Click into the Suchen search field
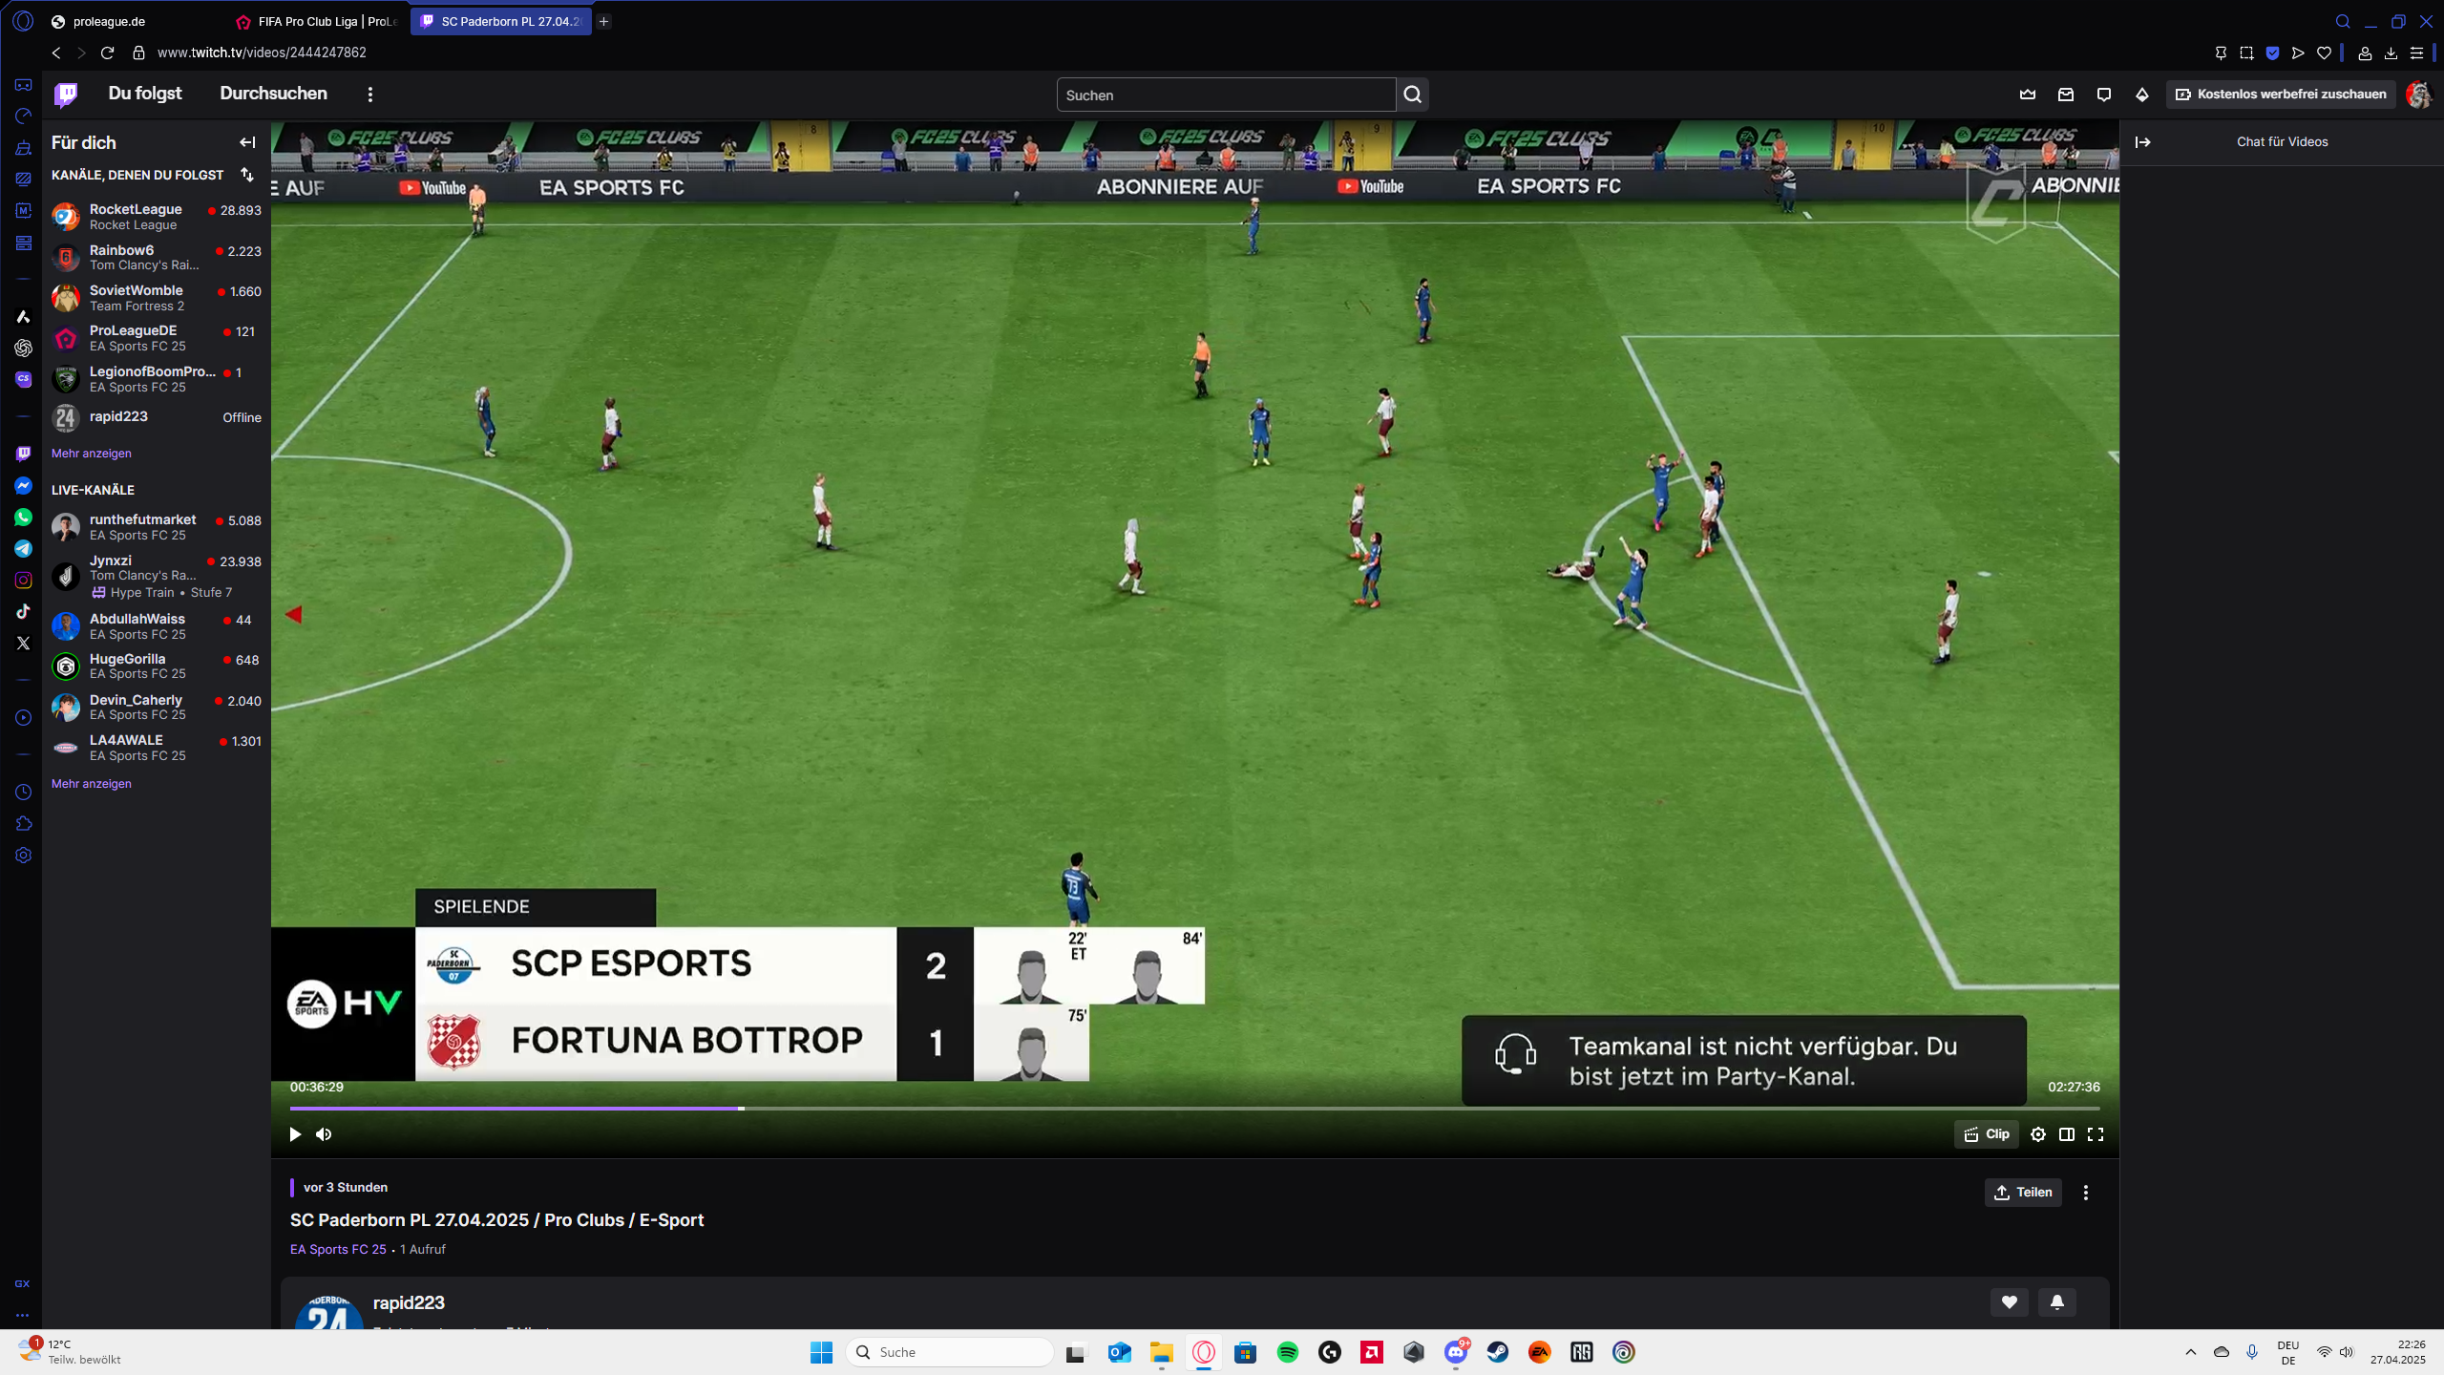Image resolution: width=2444 pixels, height=1375 pixels. 1226,95
